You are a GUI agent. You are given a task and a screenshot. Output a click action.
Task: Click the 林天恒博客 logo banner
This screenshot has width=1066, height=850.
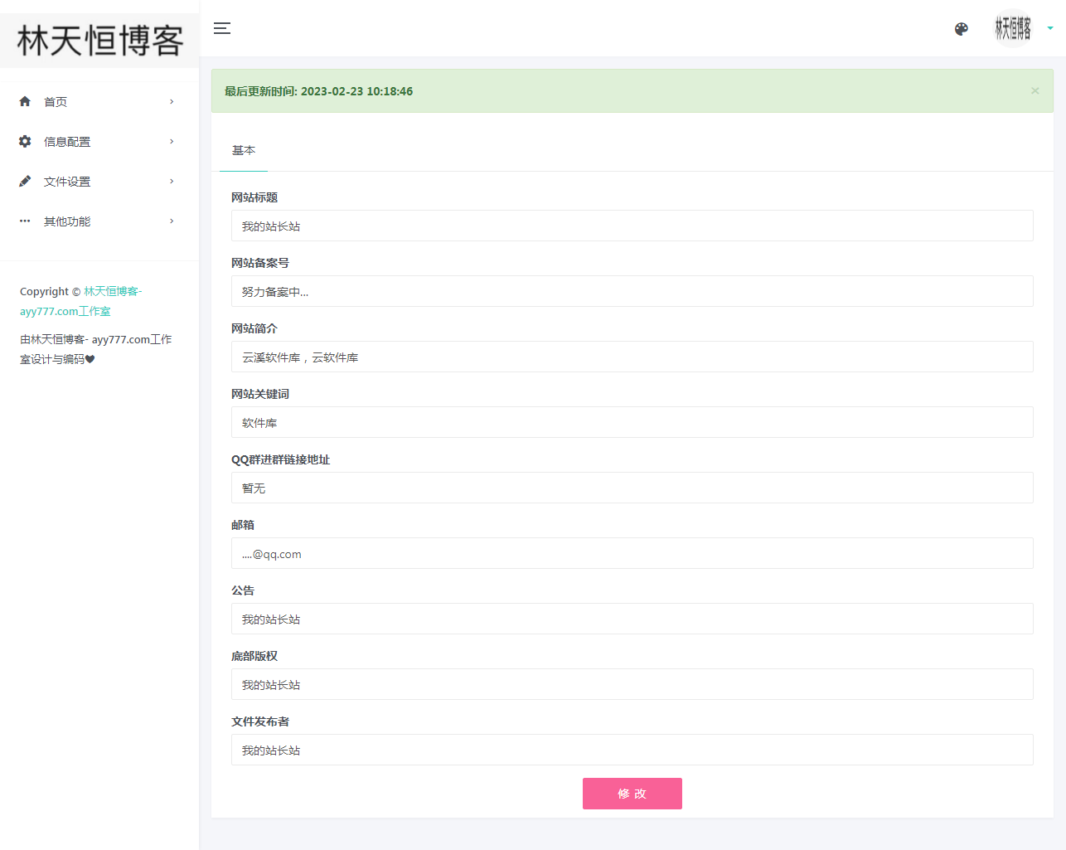pyautogui.click(x=99, y=39)
